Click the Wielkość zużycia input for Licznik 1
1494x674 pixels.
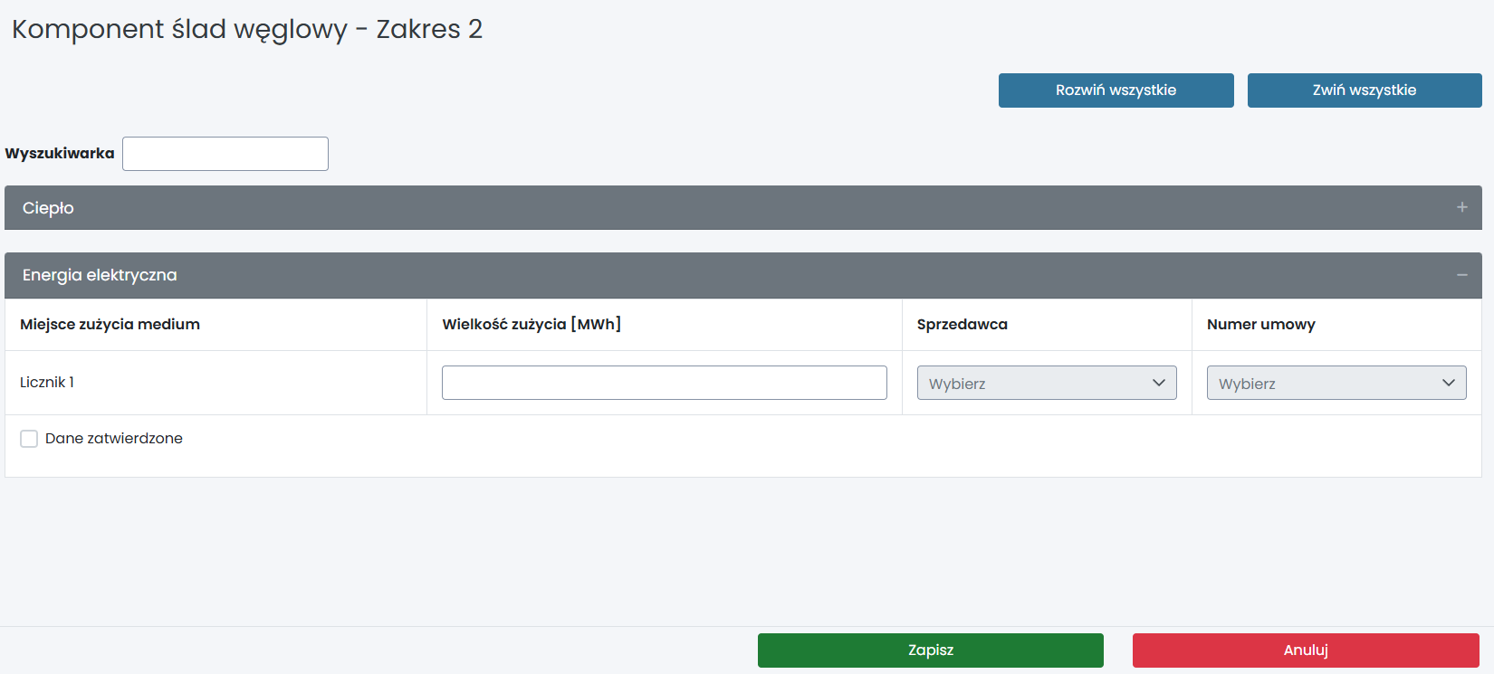coord(664,383)
